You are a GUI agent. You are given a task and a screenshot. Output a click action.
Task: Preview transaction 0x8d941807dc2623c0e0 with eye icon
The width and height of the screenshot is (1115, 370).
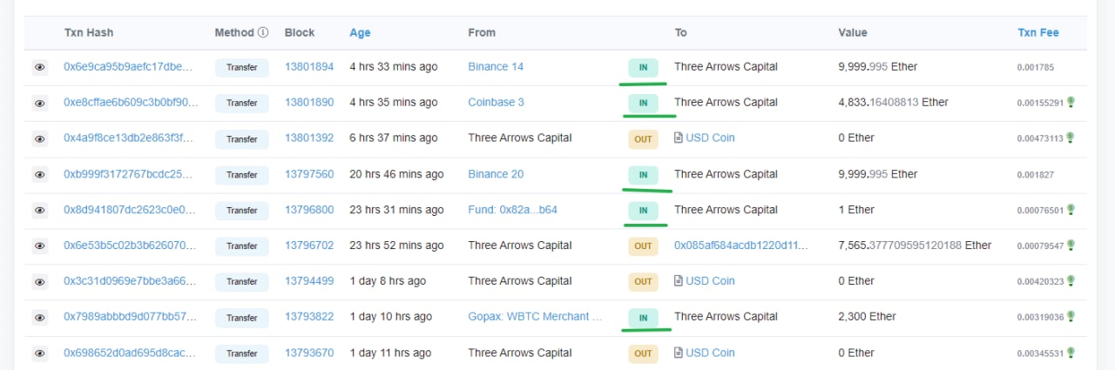[39, 211]
